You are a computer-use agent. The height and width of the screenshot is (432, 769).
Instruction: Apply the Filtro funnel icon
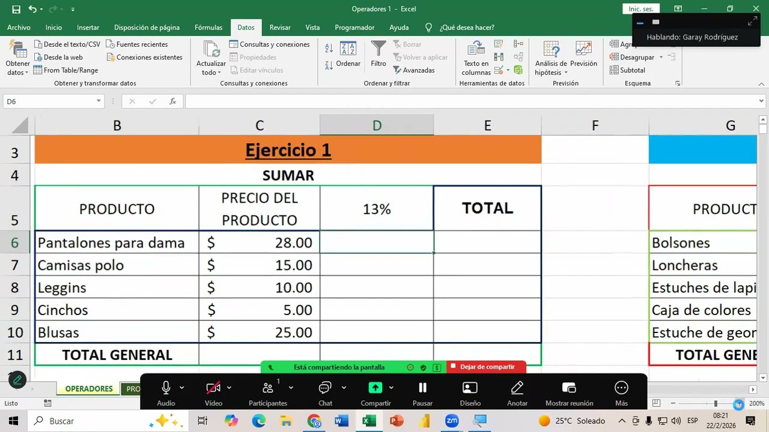378,49
